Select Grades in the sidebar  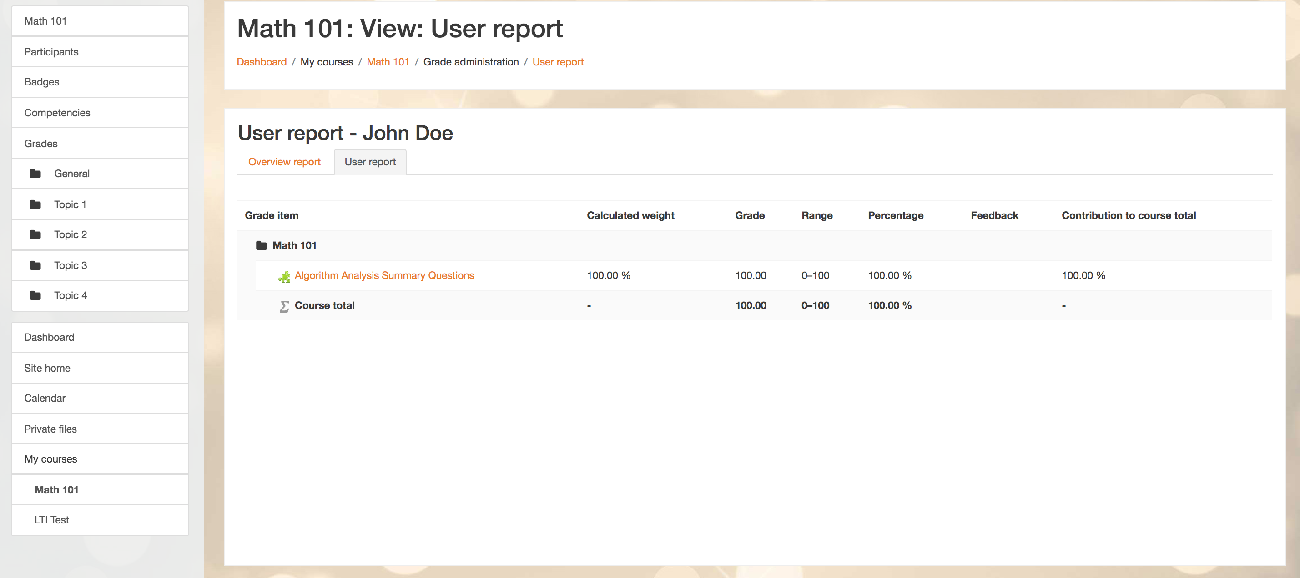click(x=100, y=143)
